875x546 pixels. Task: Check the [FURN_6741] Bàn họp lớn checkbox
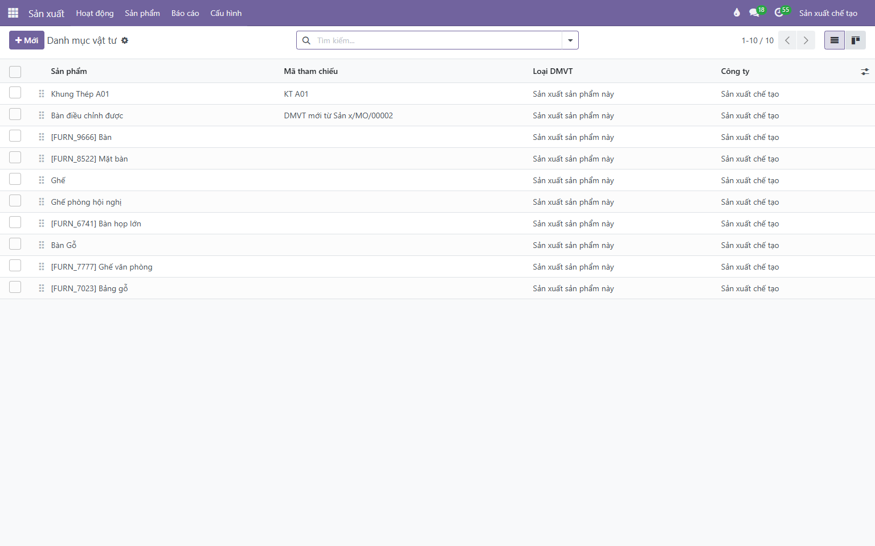(15, 222)
